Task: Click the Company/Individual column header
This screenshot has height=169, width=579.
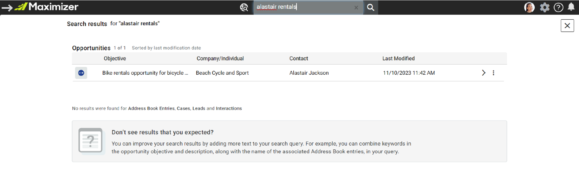Action: coord(220,59)
